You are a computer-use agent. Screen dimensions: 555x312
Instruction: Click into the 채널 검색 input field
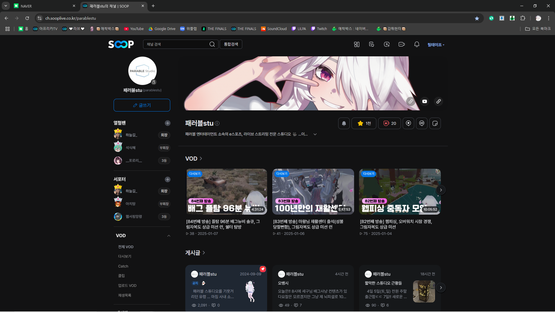[x=176, y=44]
